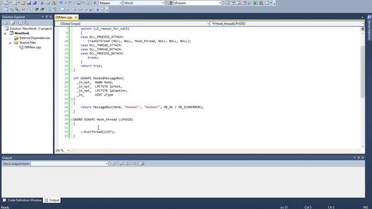The height and width of the screenshot is (209, 372).
Task: Click 'Ln 31' in the status bar
Action: coord(284,207)
